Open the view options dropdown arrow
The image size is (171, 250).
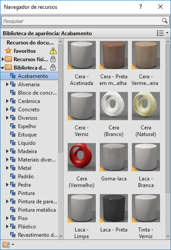[x=167, y=33]
